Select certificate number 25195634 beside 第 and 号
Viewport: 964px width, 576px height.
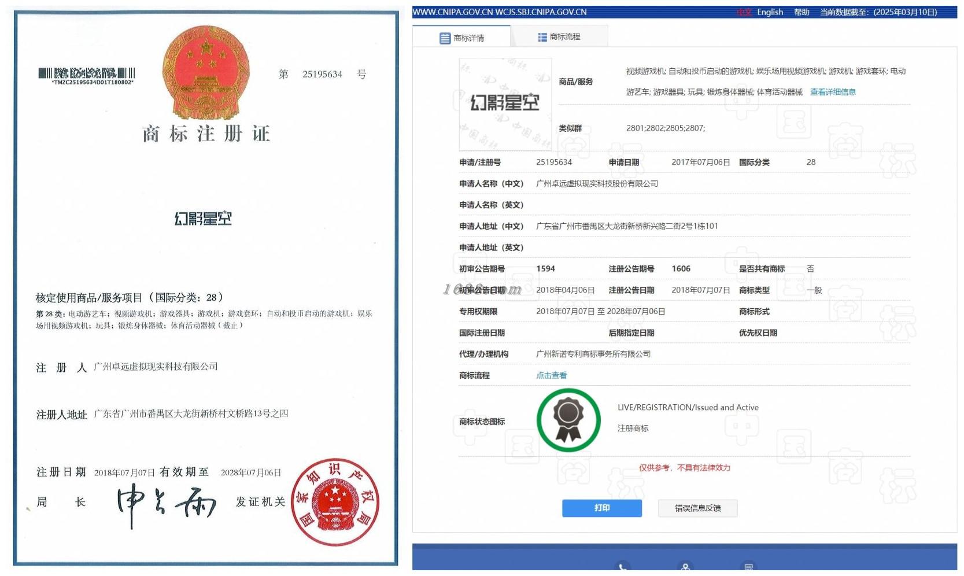(x=322, y=74)
